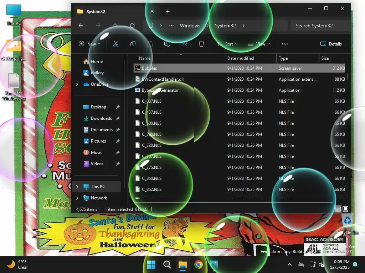Open the clock and date flyout

pyautogui.click(x=340, y=264)
